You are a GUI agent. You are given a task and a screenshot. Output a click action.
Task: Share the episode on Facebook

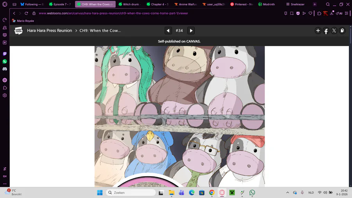[x=326, y=31]
